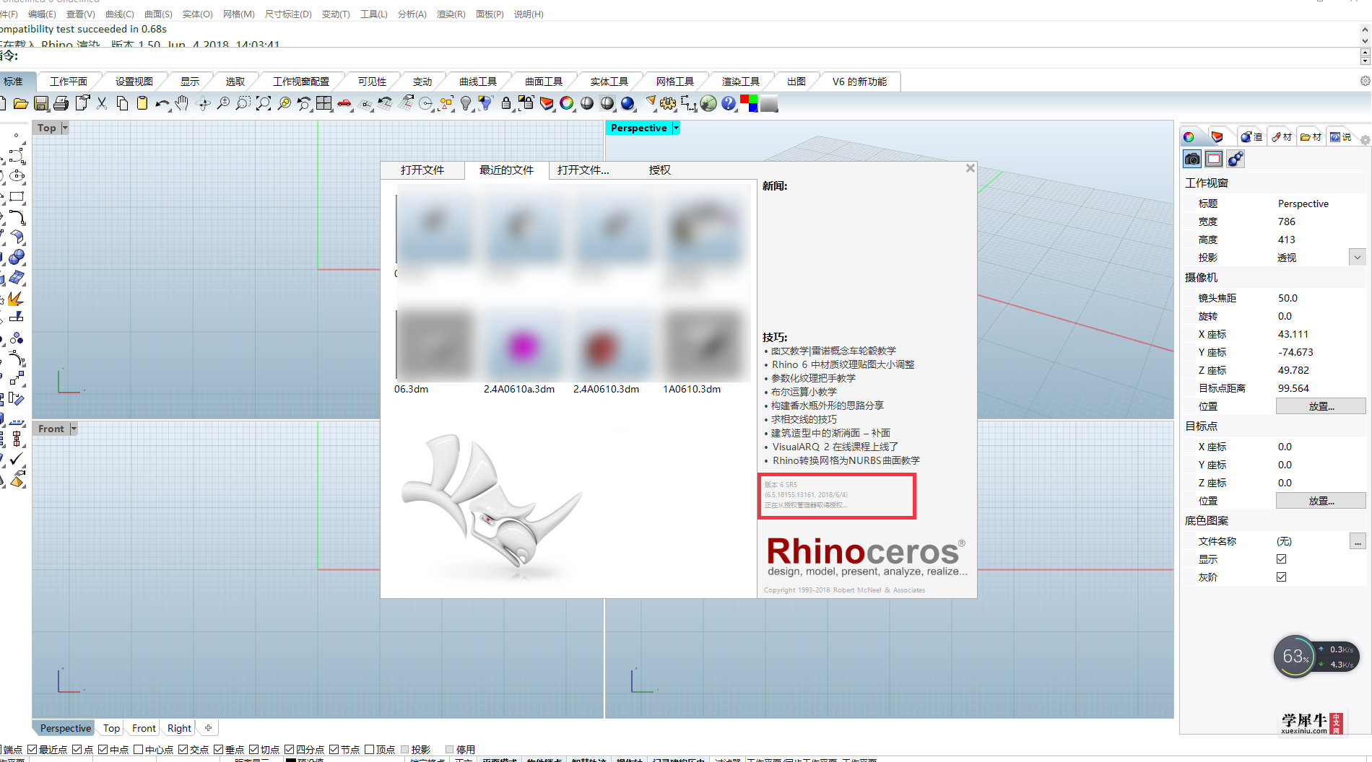Screen dimensions: 1372x762
Task: Enable the 中心点 osnap checkbox
Action: click(x=138, y=750)
